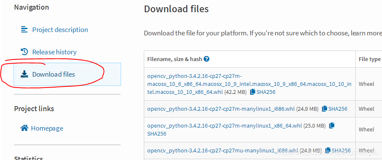
Task: Click the 'File type' column header
Action: click(x=369, y=59)
